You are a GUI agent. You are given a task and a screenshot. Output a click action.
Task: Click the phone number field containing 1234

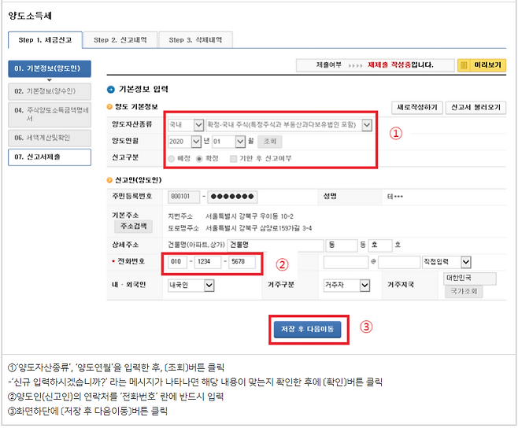208,263
